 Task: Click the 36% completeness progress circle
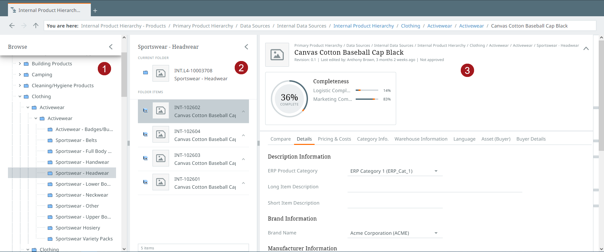tap(289, 99)
